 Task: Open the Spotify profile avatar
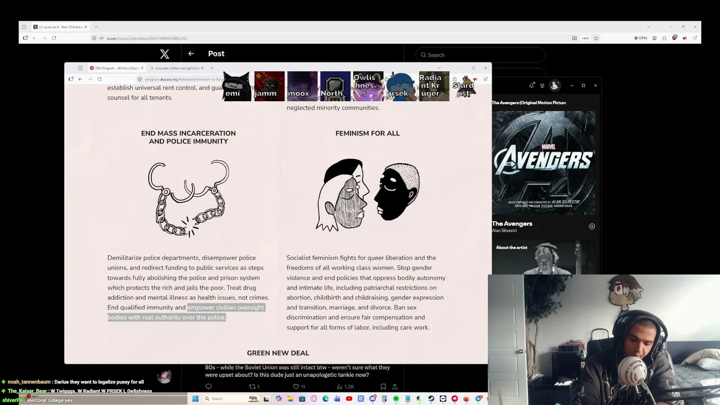[x=555, y=85]
